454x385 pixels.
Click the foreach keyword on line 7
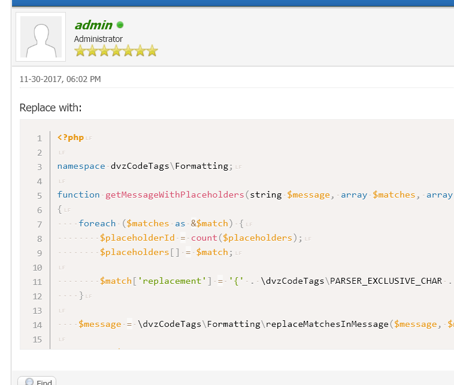(97, 224)
